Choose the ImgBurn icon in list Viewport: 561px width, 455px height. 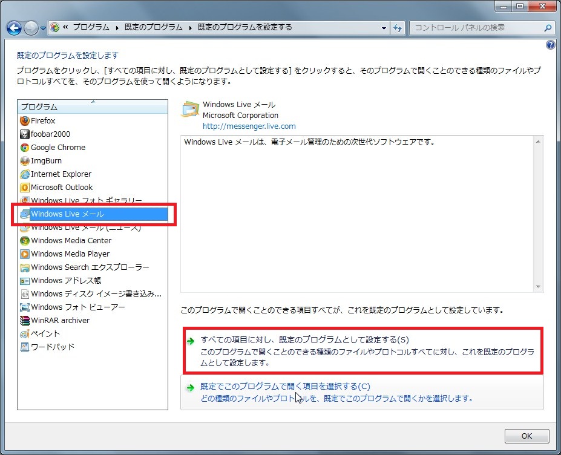click(x=25, y=160)
